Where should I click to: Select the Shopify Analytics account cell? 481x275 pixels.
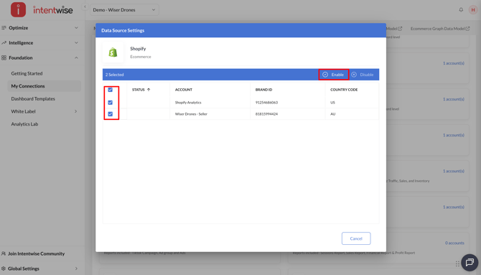188,103
